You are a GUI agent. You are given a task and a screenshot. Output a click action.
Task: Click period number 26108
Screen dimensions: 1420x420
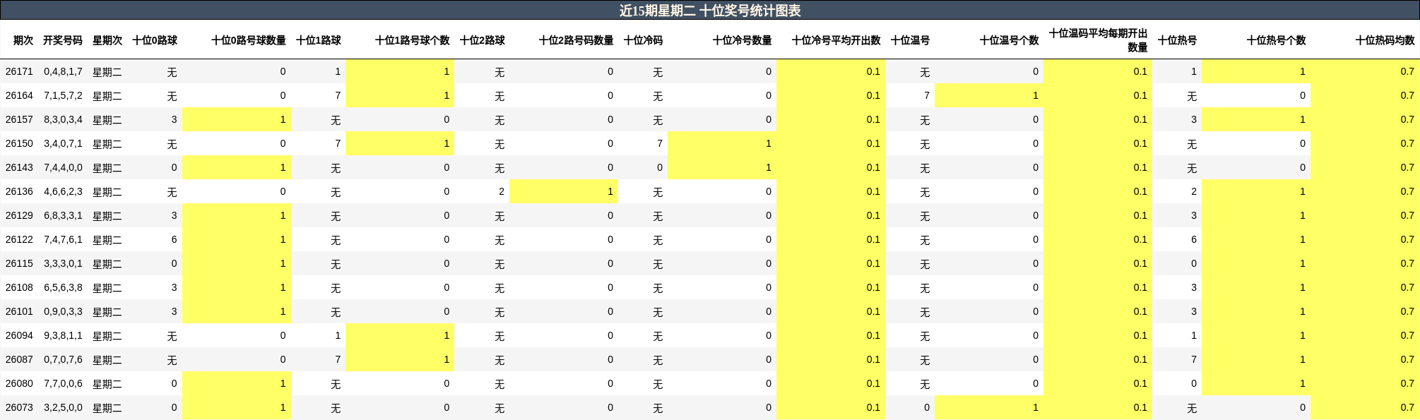(x=19, y=287)
